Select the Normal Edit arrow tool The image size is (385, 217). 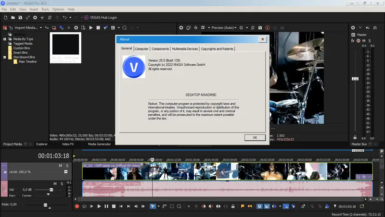pyautogui.click(x=153, y=206)
